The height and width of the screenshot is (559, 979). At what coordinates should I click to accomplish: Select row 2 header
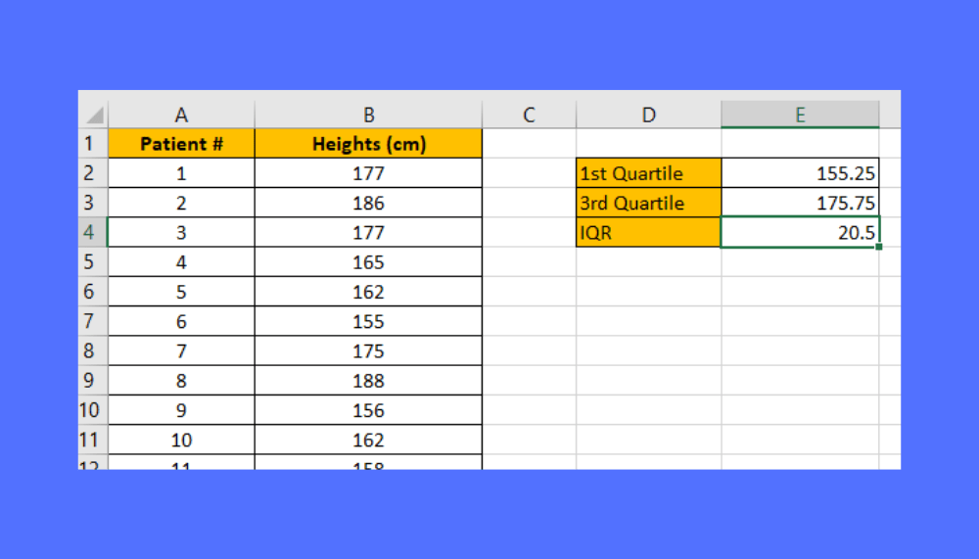93,173
